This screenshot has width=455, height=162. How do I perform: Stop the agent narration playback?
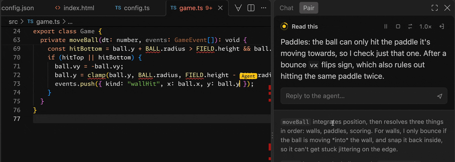398,26
